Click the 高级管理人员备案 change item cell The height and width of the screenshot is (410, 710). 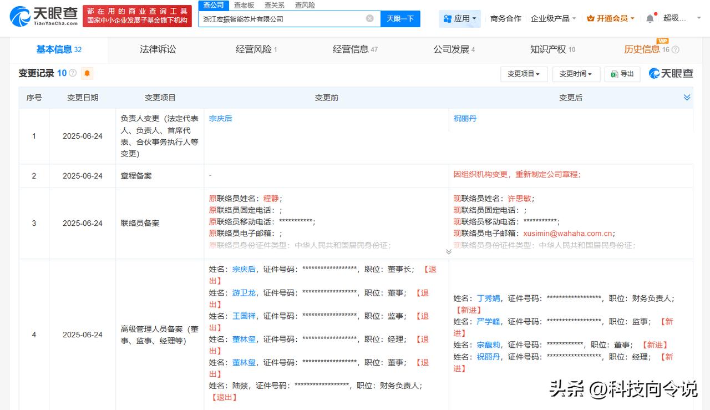(160, 335)
